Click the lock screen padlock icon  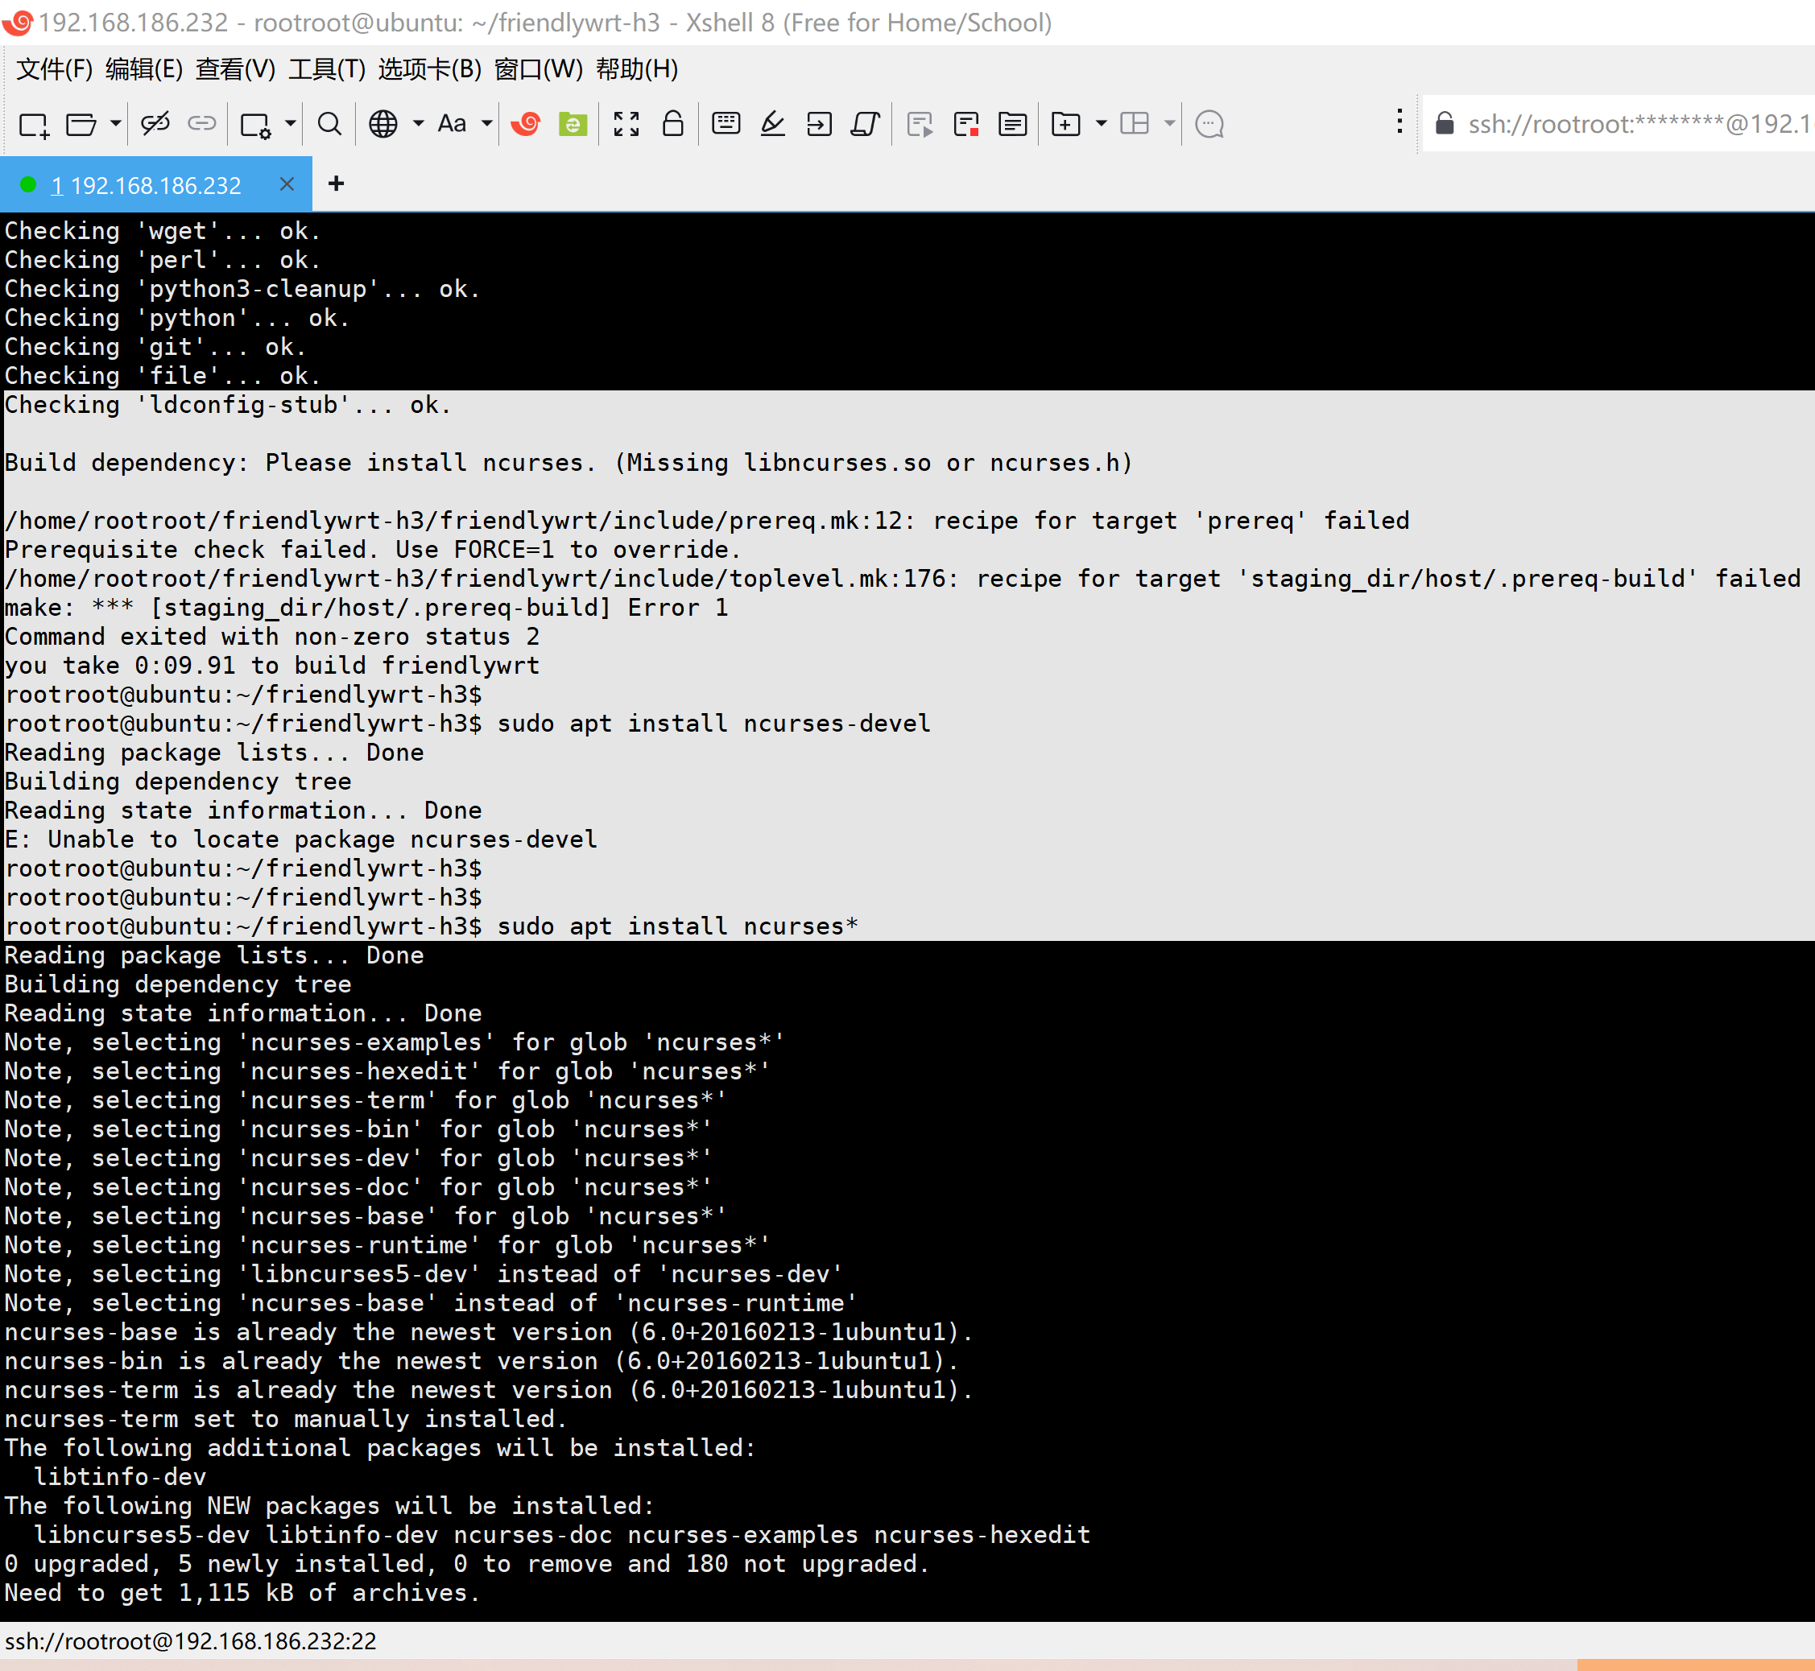click(672, 124)
